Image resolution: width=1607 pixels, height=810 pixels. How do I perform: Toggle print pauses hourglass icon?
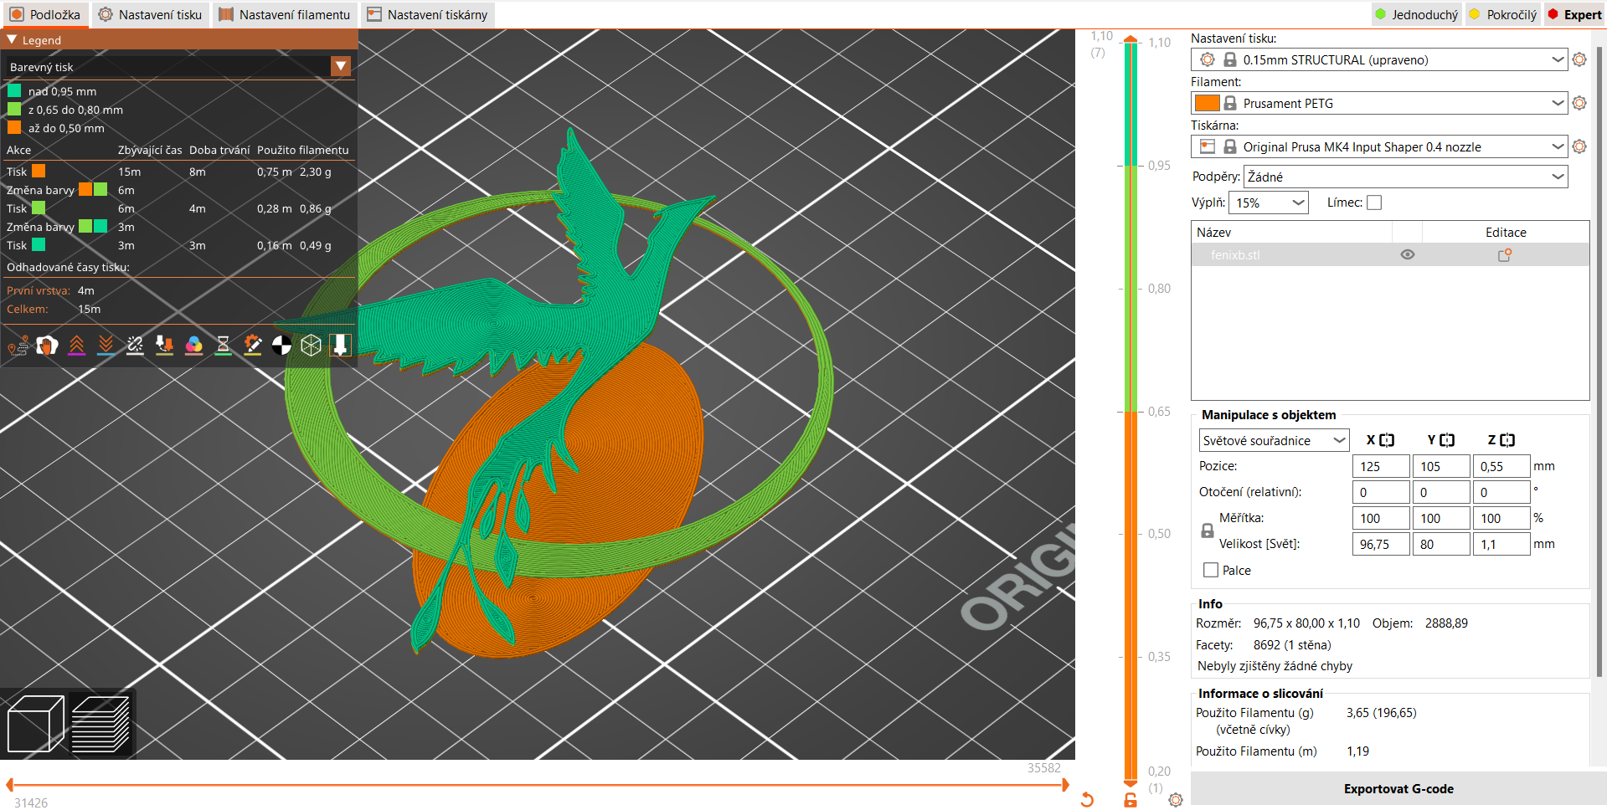pos(223,346)
